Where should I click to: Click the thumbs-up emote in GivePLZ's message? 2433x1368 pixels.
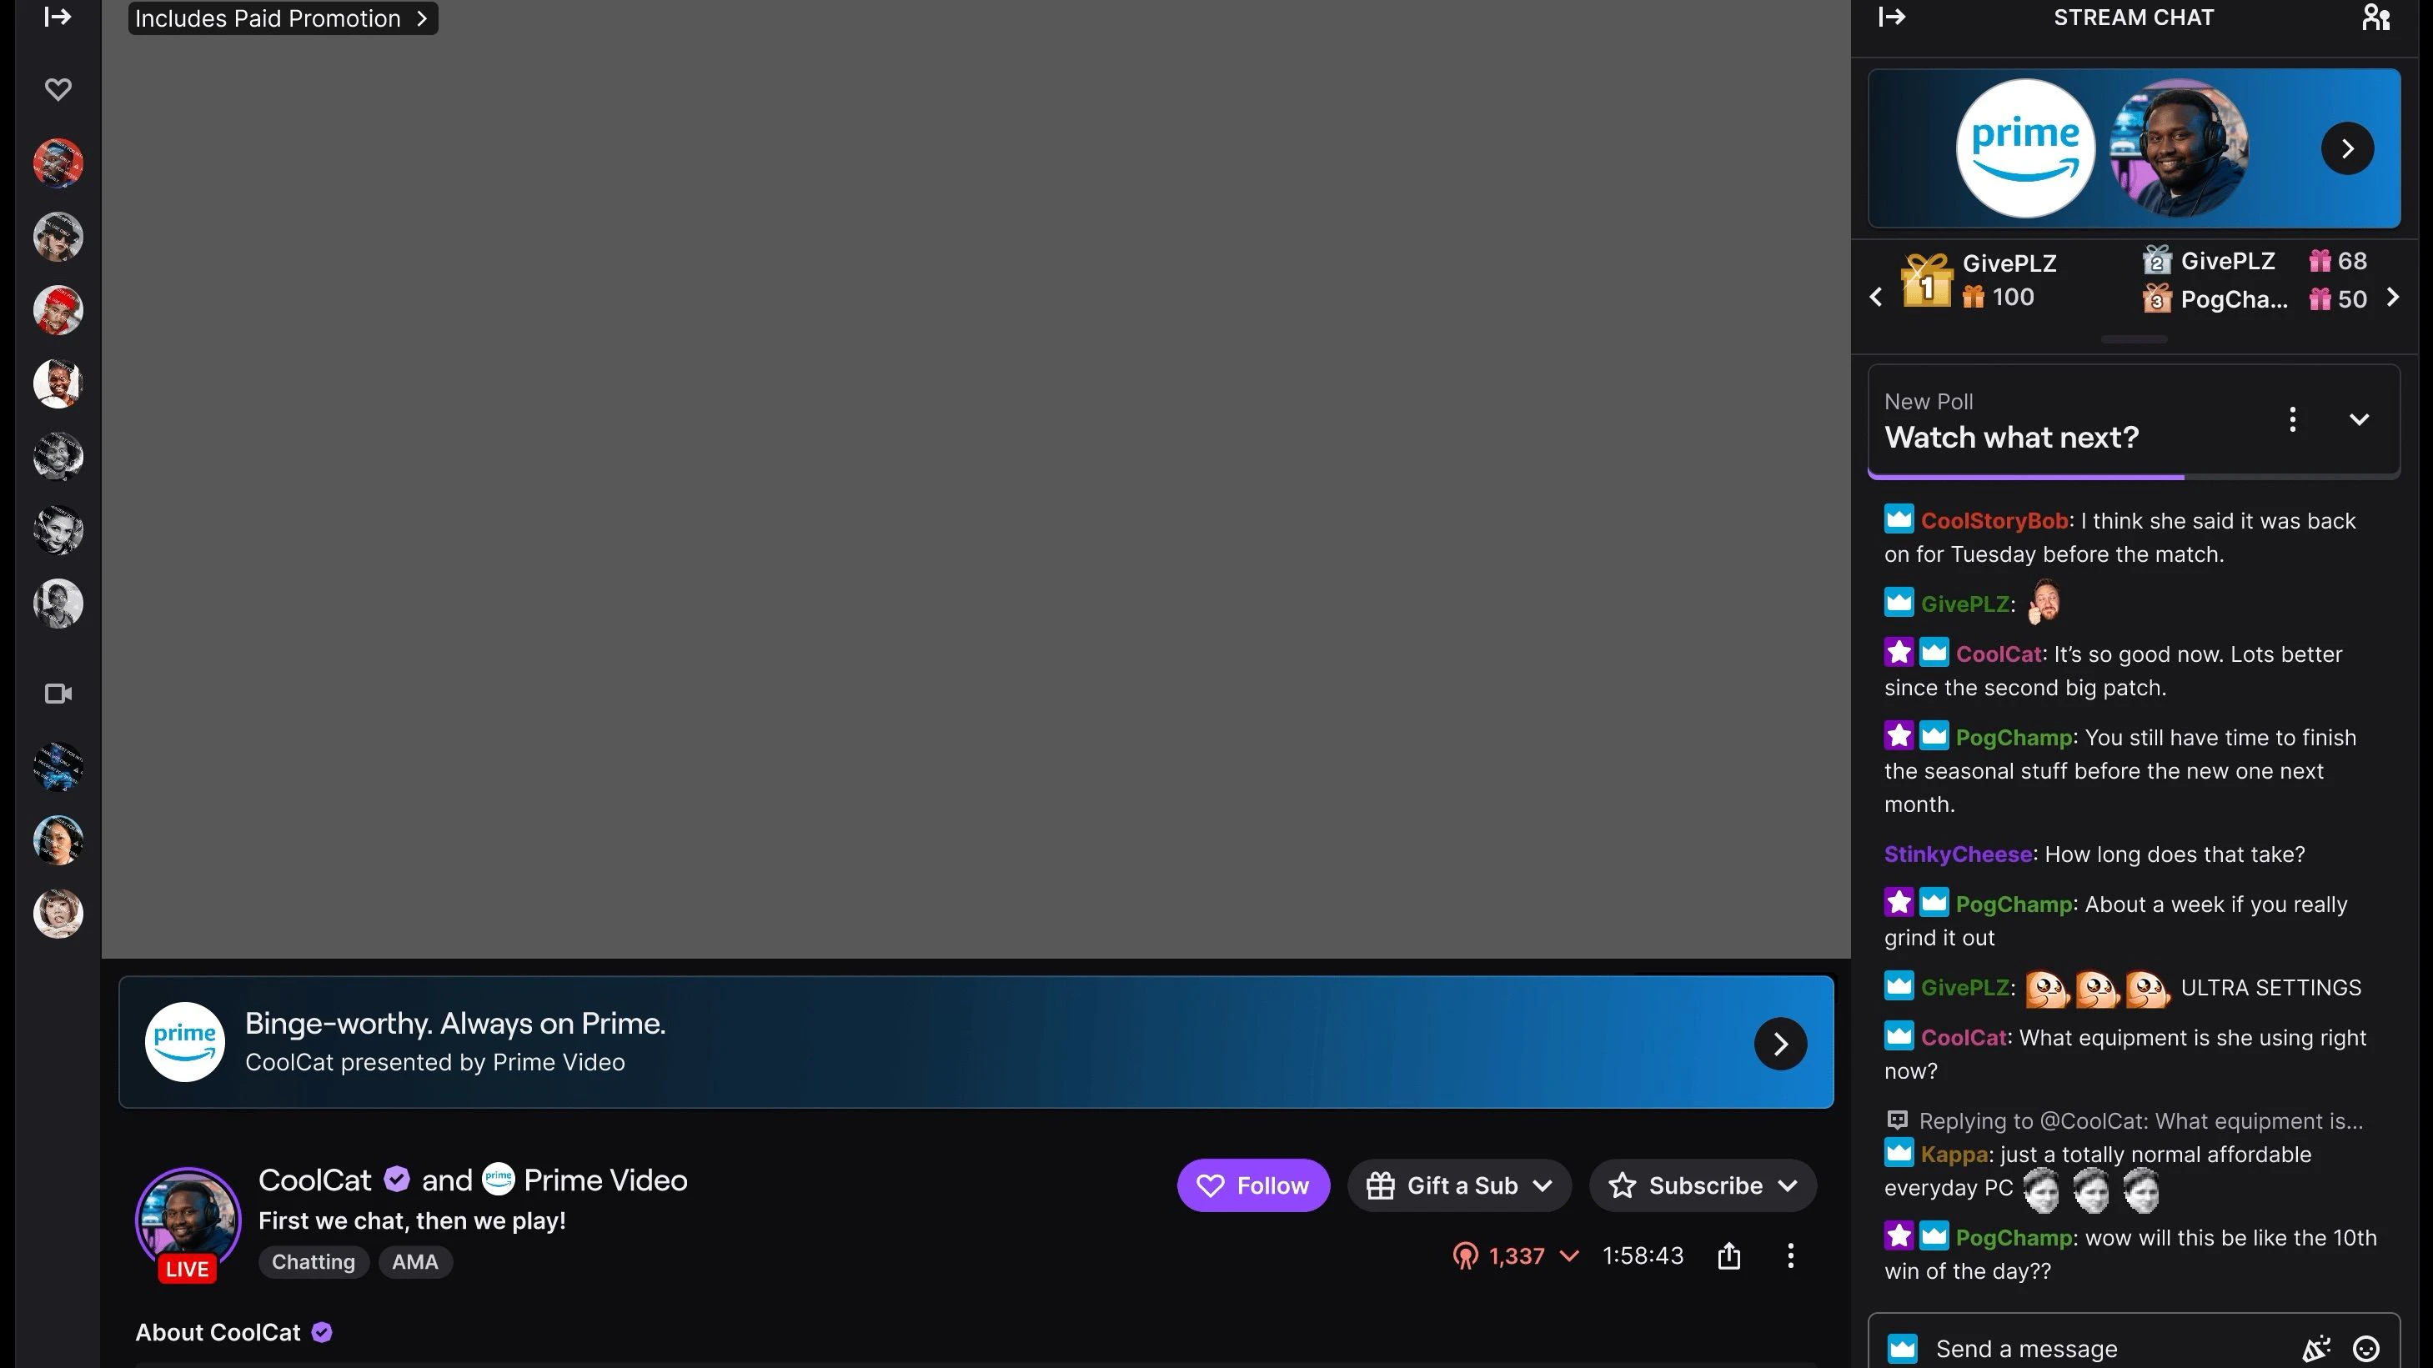tap(2044, 601)
